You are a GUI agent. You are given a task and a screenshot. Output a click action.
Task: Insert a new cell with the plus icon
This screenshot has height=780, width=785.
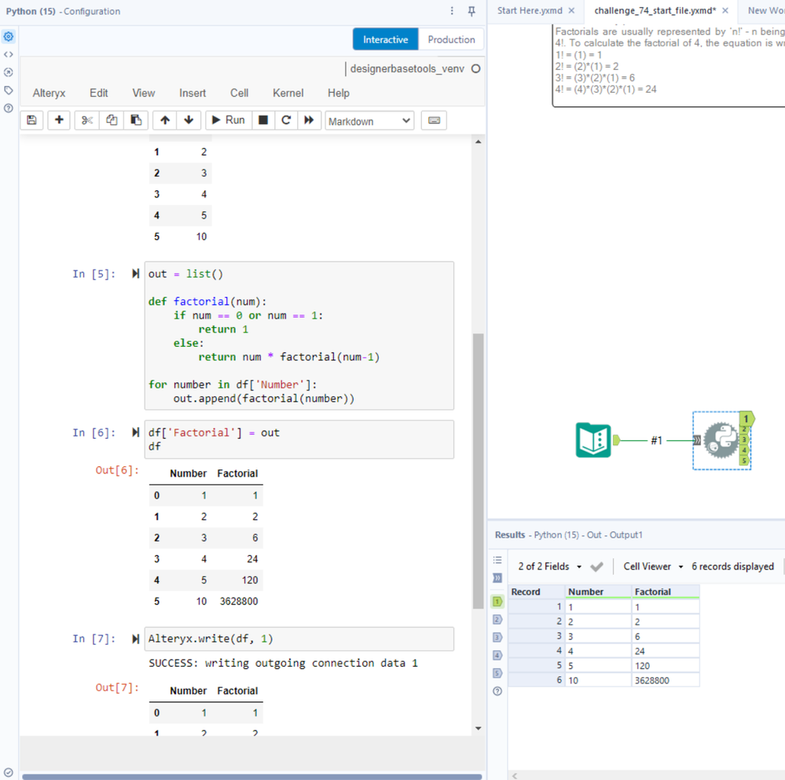[x=59, y=120]
